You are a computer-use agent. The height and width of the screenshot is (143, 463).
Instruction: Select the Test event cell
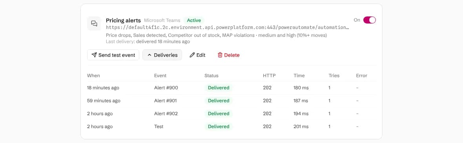pyautogui.click(x=159, y=127)
